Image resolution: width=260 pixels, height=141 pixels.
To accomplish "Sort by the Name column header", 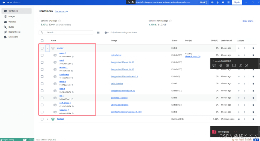I will (54, 40).
